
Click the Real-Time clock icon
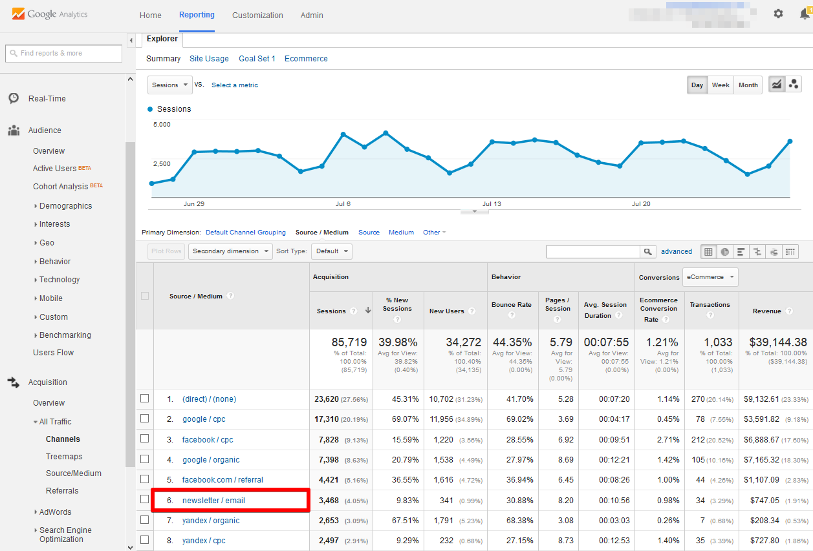[14, 98]
